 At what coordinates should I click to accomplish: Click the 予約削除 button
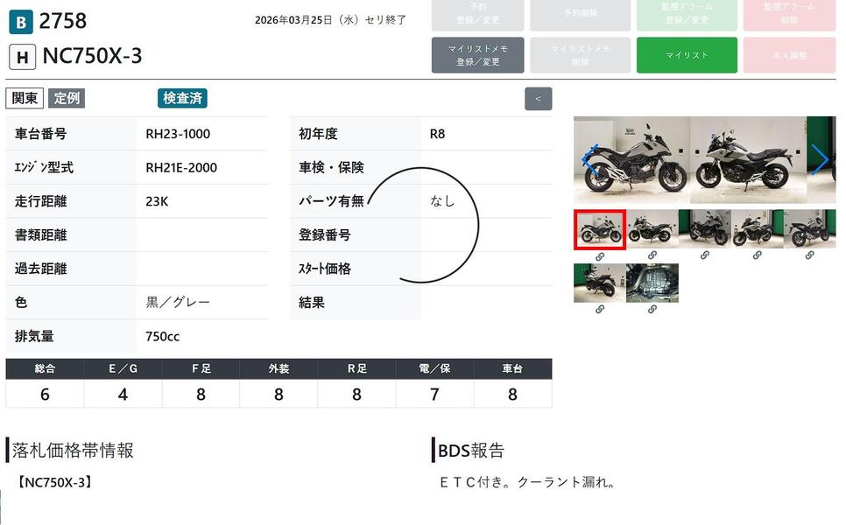(x=582, y=13)
